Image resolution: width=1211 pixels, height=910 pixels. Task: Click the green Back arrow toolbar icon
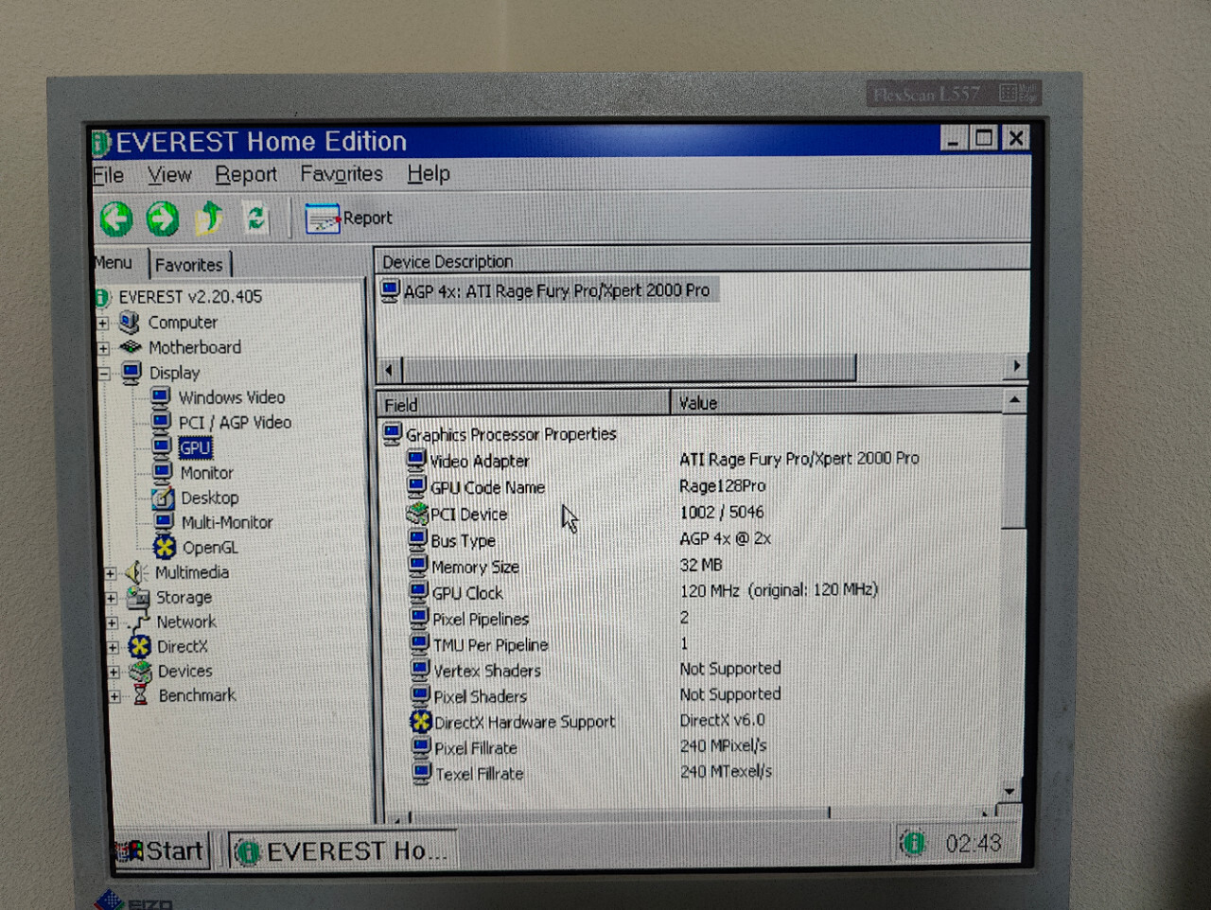116,219
